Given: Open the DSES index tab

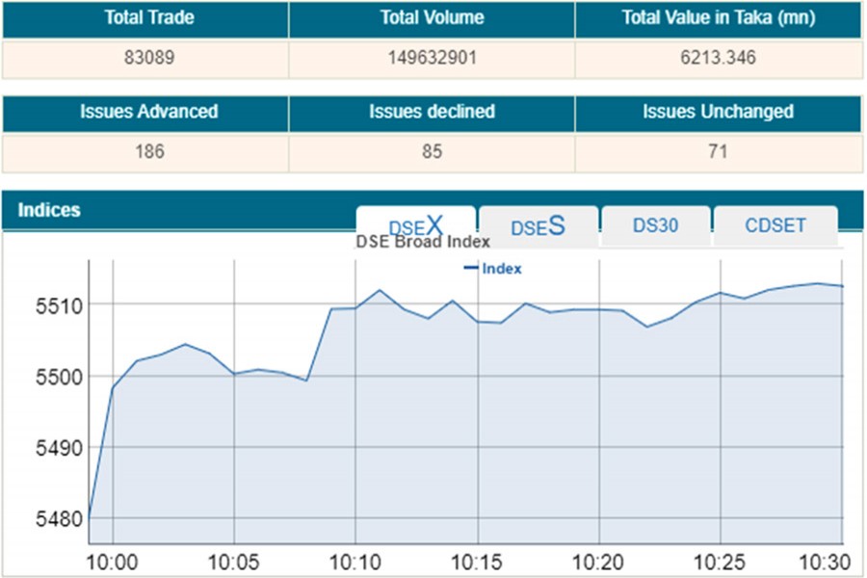Looking at the screenshot, I should click(538, 226).
